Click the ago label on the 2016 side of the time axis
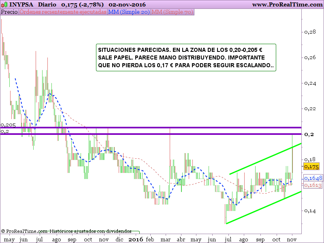 [x=244, y=240]
